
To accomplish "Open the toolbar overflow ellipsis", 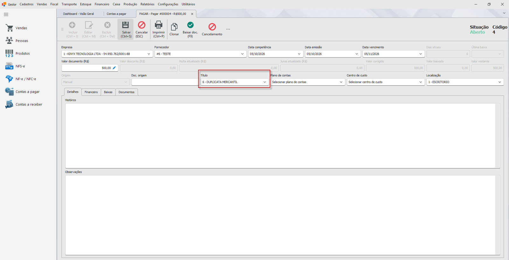I will click(x=228, y=29).
